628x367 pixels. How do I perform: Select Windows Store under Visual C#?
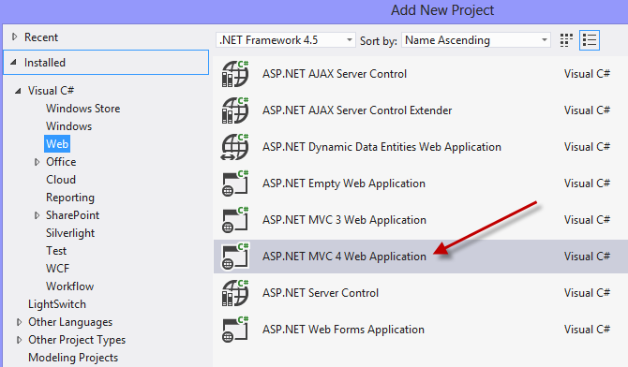click(x=82, y=109)
